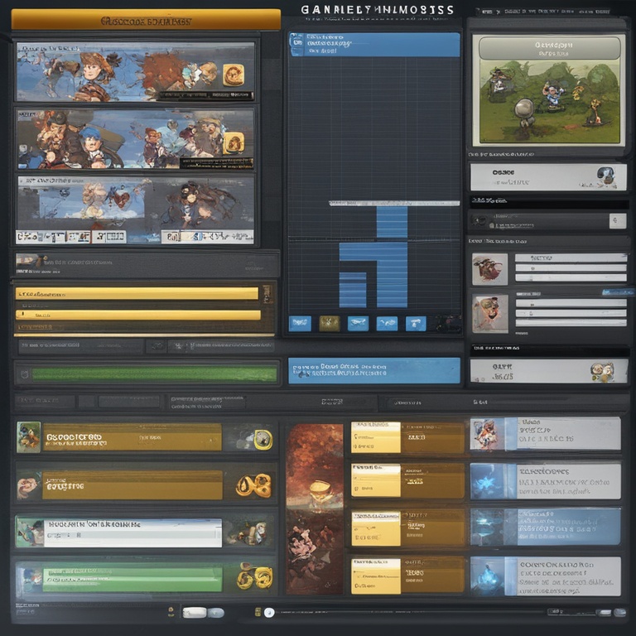
Task: Click the avatar on the first gold list row
Action: 28,437
